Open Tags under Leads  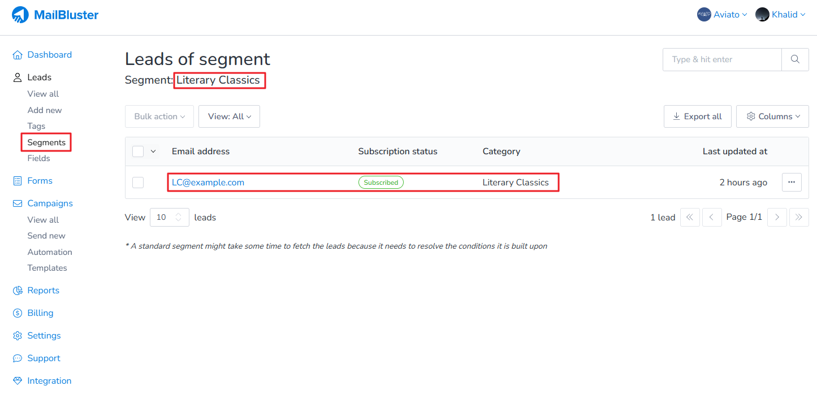36,126
